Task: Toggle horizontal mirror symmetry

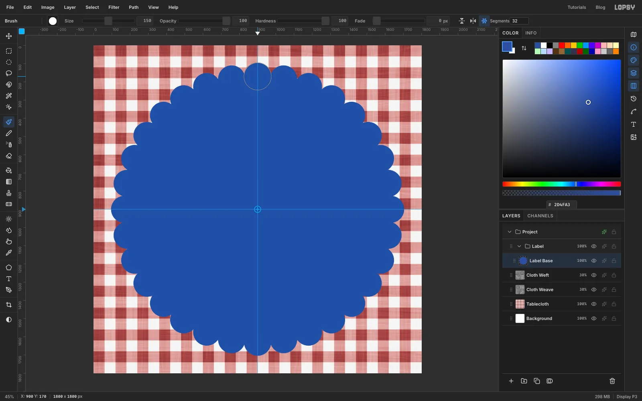Action: [x=473, y=21]
